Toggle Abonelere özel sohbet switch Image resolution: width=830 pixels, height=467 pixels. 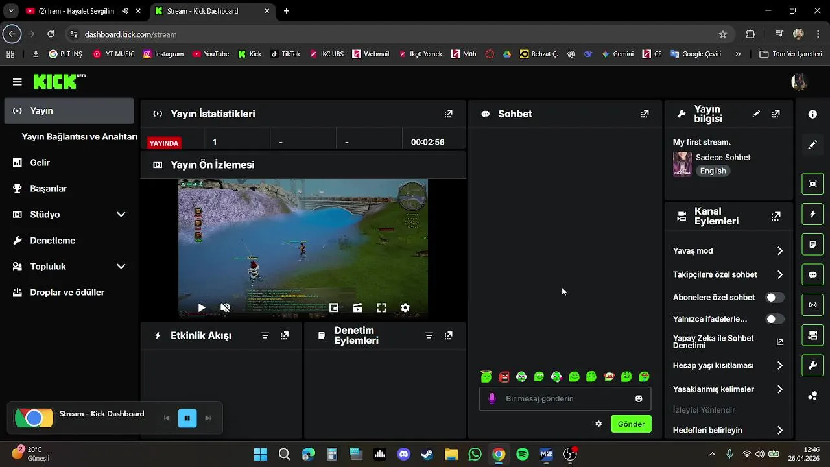click(775, 298)
